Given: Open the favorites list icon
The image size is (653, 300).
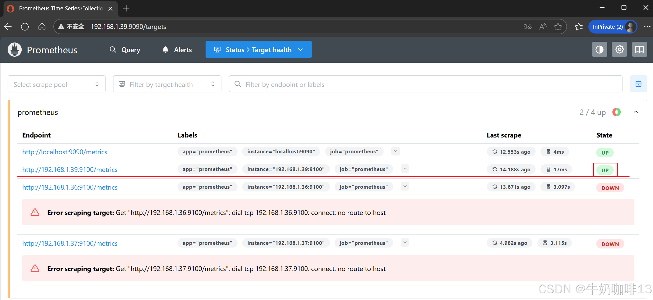Looking at the screenshot, I should pyautogui.click(x=579, y=27).
